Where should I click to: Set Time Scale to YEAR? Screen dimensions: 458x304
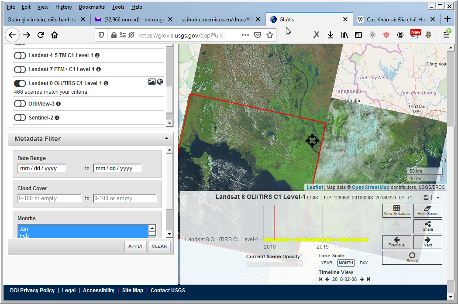[326, 263]
